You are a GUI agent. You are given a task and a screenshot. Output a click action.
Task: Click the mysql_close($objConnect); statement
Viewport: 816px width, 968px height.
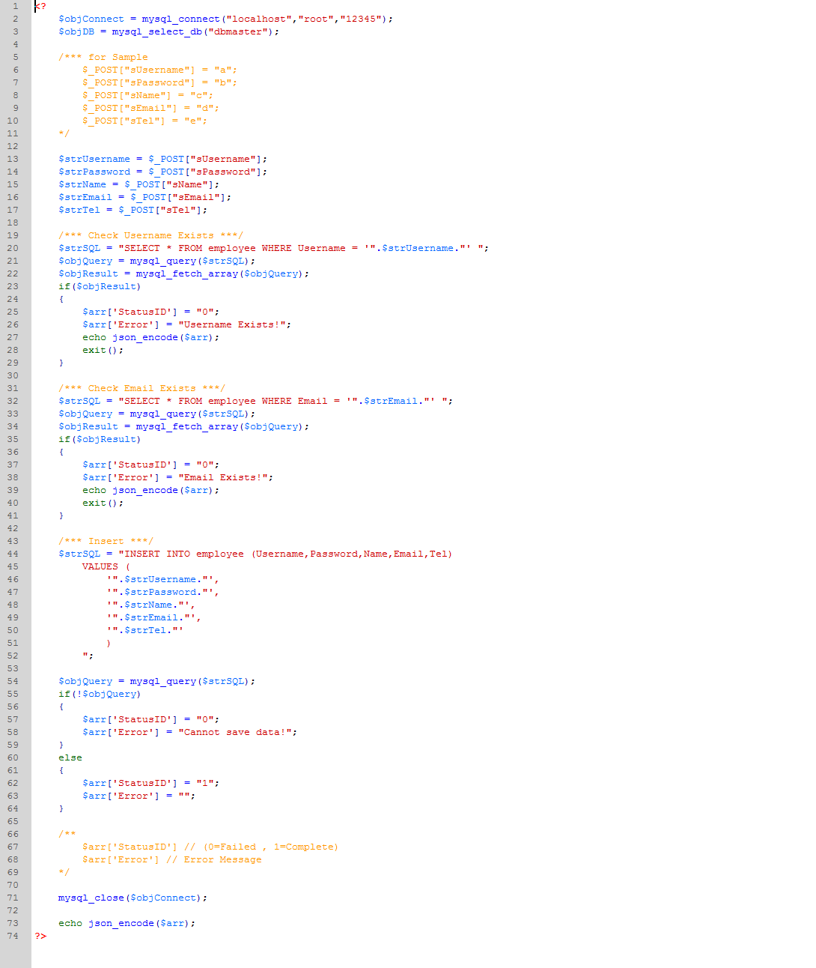[x=133, y=898]
